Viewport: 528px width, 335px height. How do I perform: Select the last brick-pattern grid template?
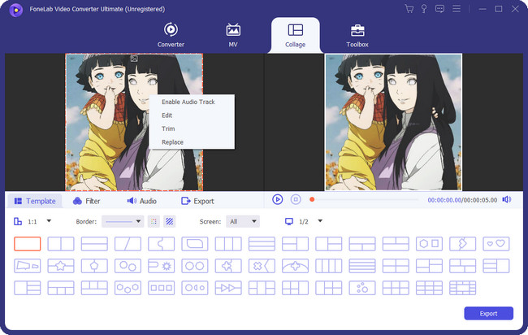click(x=463, y=288)
